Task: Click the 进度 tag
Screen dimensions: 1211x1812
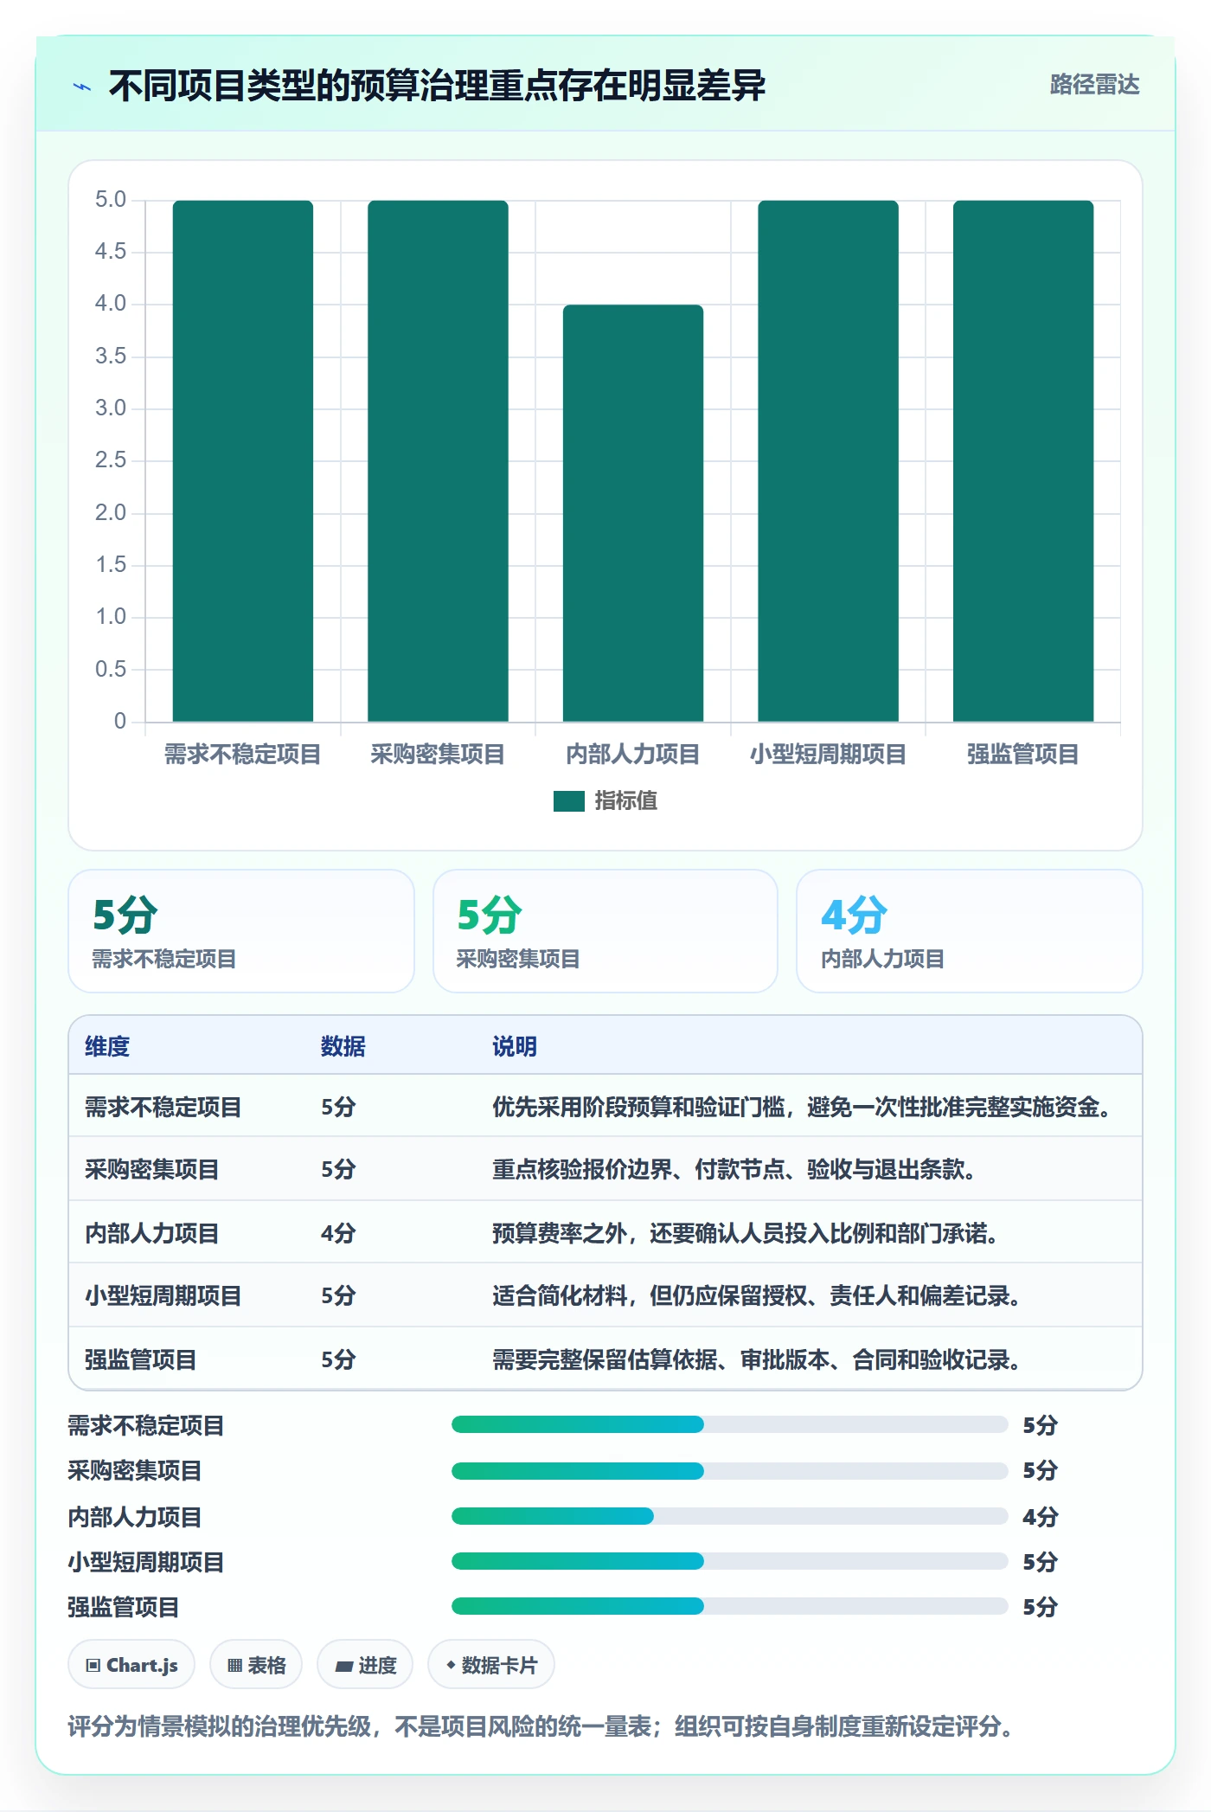Action: click(x=365, y=1665)
